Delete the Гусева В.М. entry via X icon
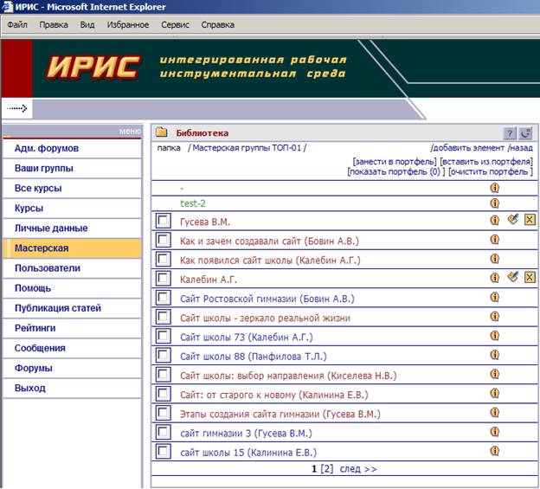The height and width of the screenshot is (489, 540). point(530,219)
